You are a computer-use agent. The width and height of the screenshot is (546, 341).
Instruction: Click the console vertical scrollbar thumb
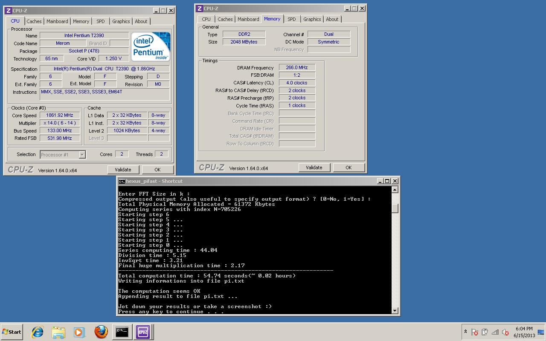click(395, 208)
